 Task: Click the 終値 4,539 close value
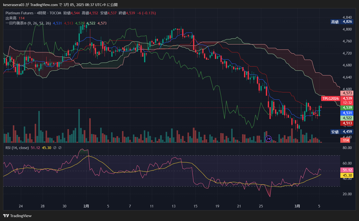point(127,13)
